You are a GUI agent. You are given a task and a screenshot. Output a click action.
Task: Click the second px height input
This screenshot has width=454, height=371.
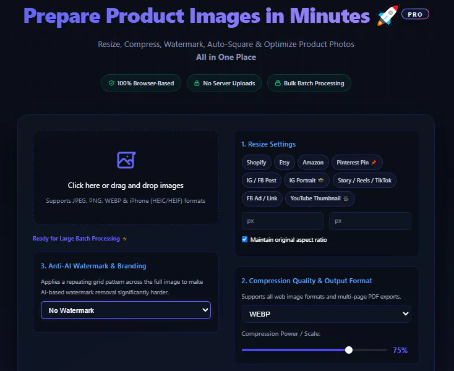coord(370,221)
